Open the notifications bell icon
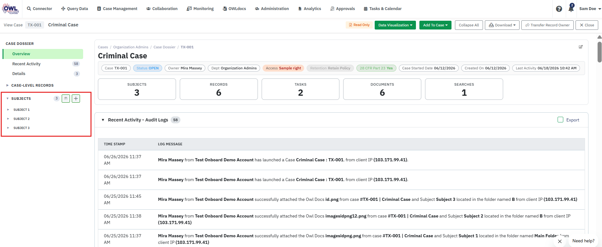This screenshot has width=602, height=247. point(571,8)
